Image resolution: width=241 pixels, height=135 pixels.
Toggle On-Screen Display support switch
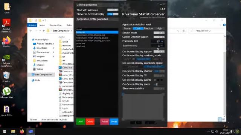pos(159,52)
